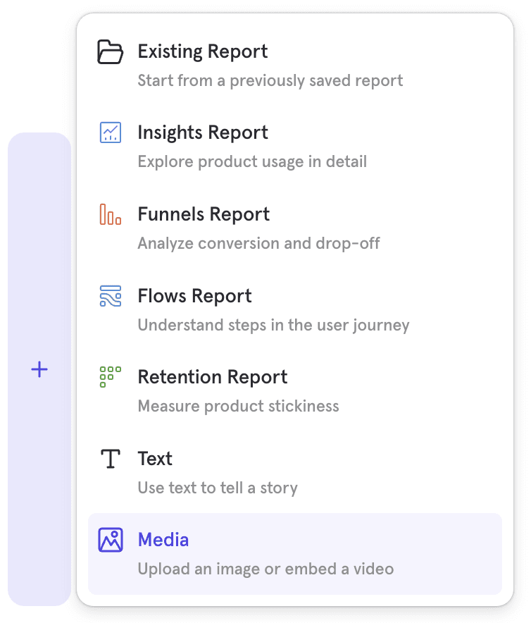Choose Retention Report from the list
The image size is (531, 623).
[x=212, y=377]
